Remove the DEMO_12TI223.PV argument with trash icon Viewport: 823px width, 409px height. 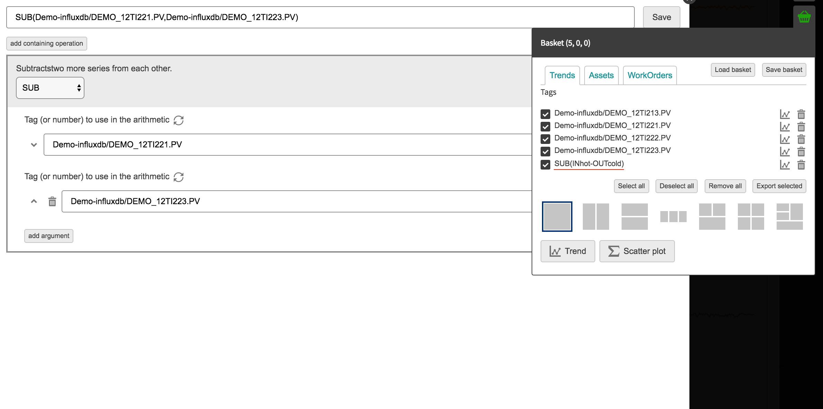pos(52,201)
